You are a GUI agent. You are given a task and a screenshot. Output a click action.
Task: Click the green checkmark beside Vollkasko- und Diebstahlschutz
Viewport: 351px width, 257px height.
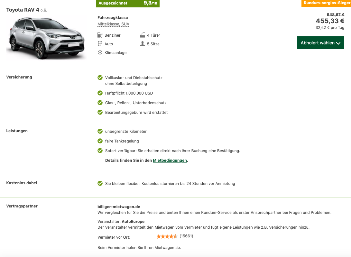100,78
